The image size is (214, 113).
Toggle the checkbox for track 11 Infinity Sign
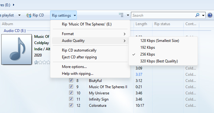pyautogui.click(x=71, y=99)
